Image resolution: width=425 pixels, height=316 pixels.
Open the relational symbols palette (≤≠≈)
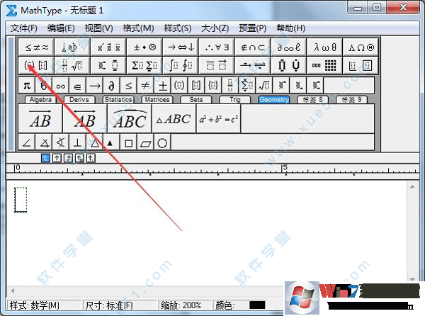[x=37, y=47]
